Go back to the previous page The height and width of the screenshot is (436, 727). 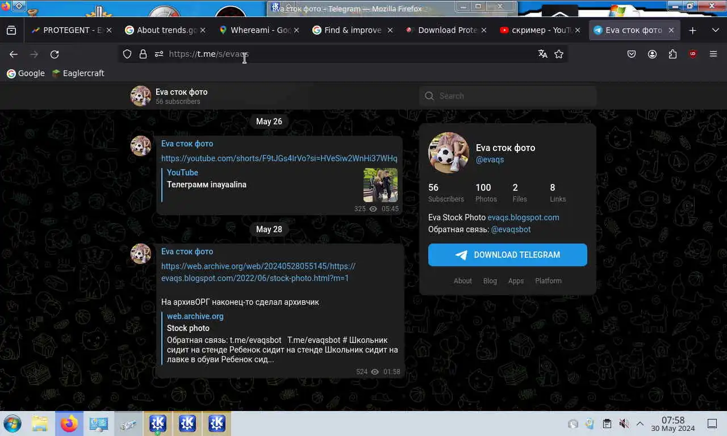(14, 54)
